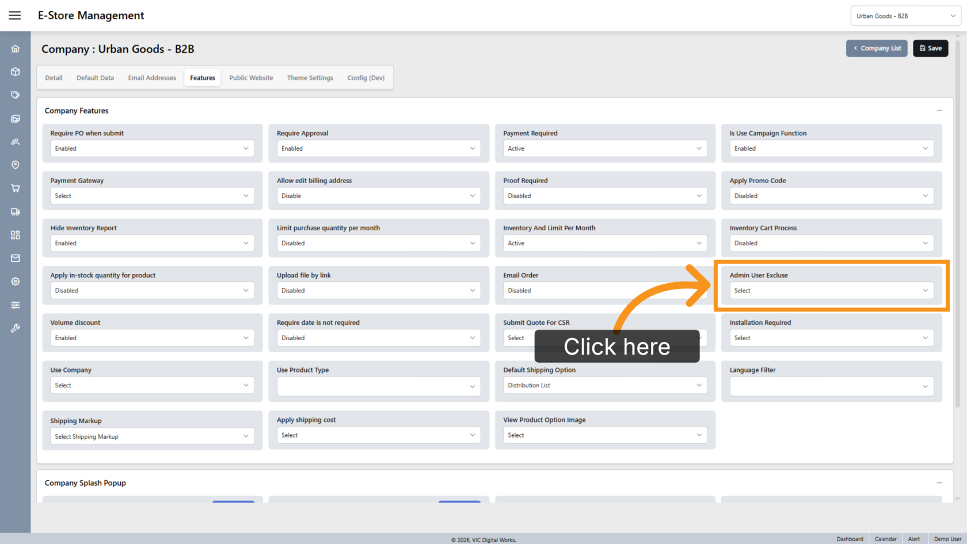Click the settings gear icon in sidebar

16,281
